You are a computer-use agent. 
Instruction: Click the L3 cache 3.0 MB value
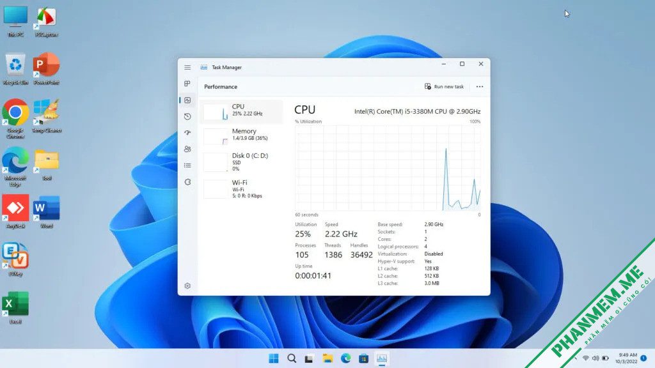432,283
